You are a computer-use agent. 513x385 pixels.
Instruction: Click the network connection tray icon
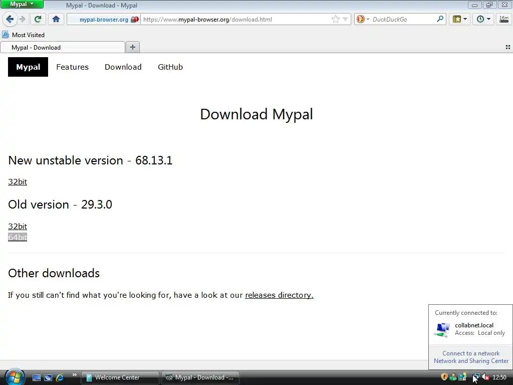click(476, 377)
